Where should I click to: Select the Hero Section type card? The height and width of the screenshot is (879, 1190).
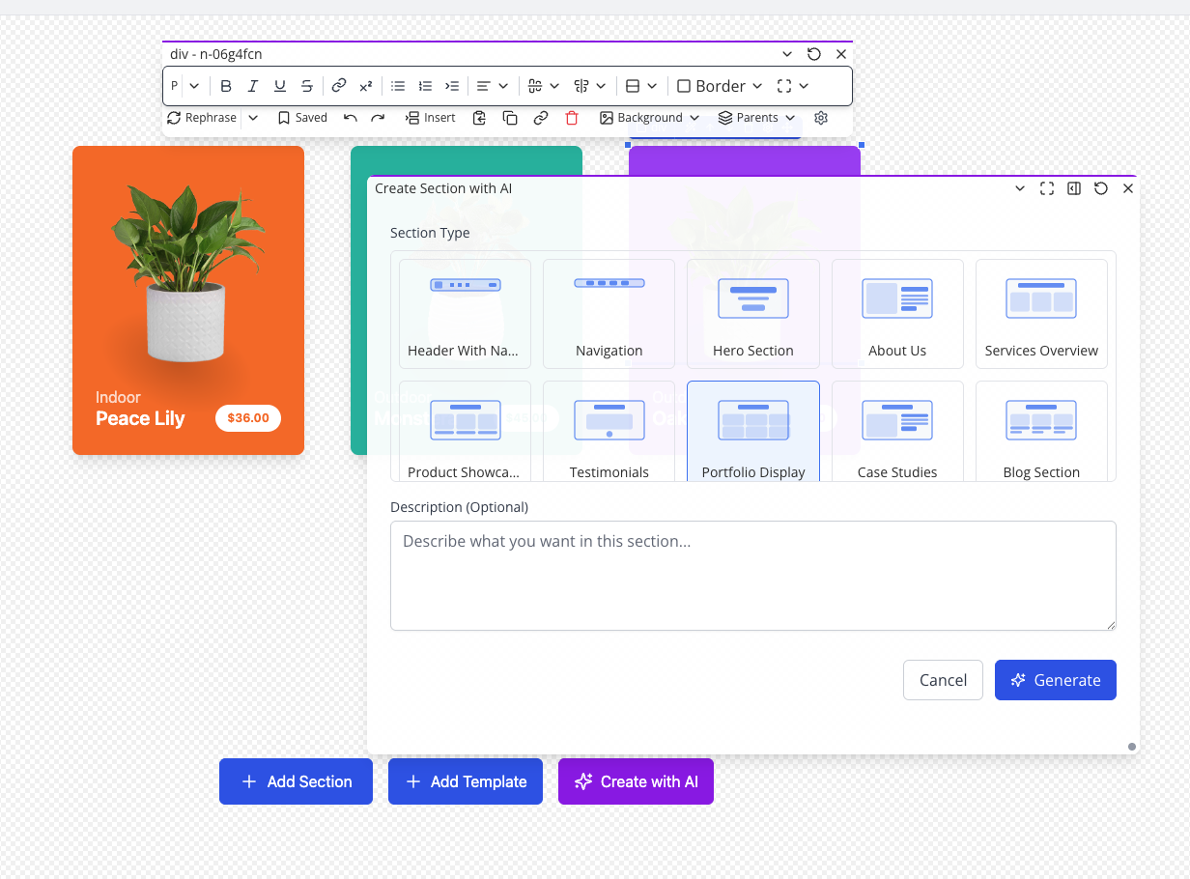[753, 313]
